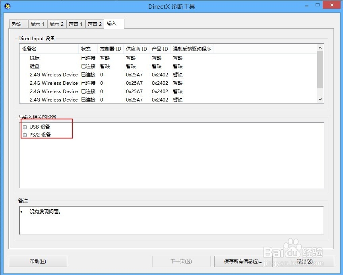Image resolution: width=343 pixels, height=275 pixels.
Task: Maximize the DirectX 诊断工具 window
Action: 318,5
